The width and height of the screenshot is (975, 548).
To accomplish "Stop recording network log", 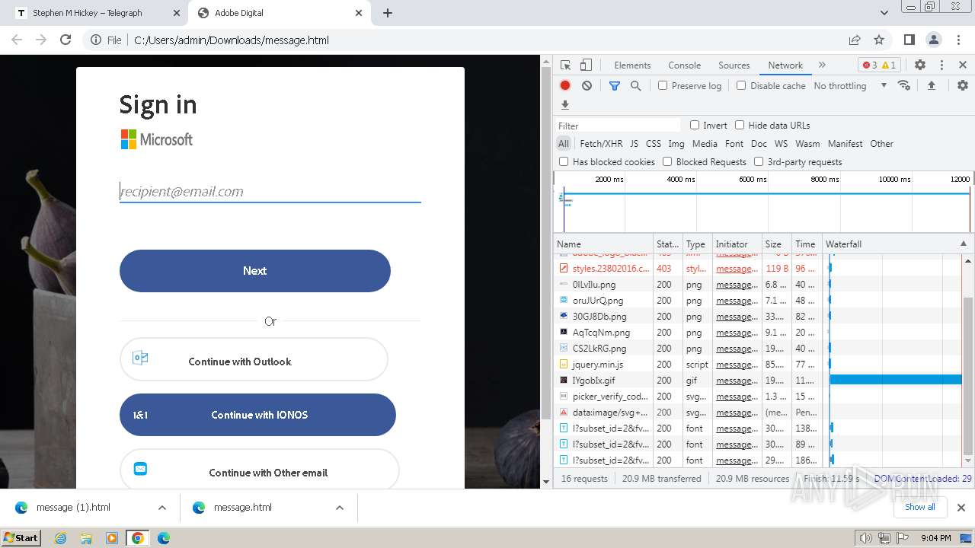I will pyautogui.click(x=565, y=86).
